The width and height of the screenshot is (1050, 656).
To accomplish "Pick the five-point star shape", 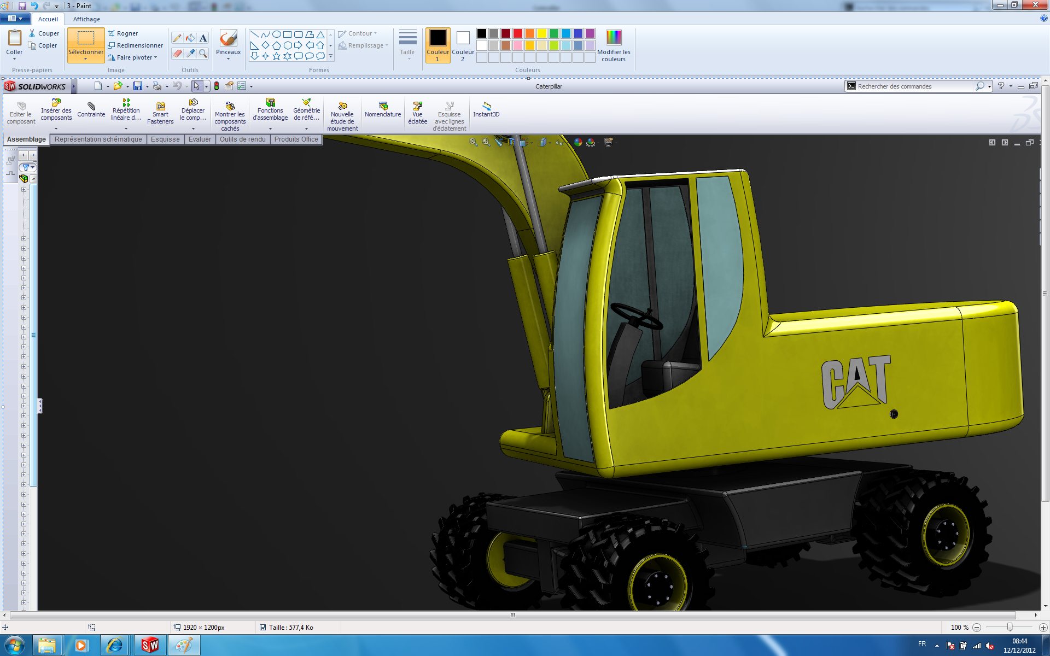I will (277, 56).
